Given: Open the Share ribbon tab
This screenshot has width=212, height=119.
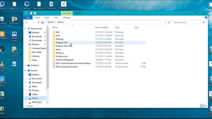Looking at the screenshot, I should pyautogui.click(x=47, y=18).
